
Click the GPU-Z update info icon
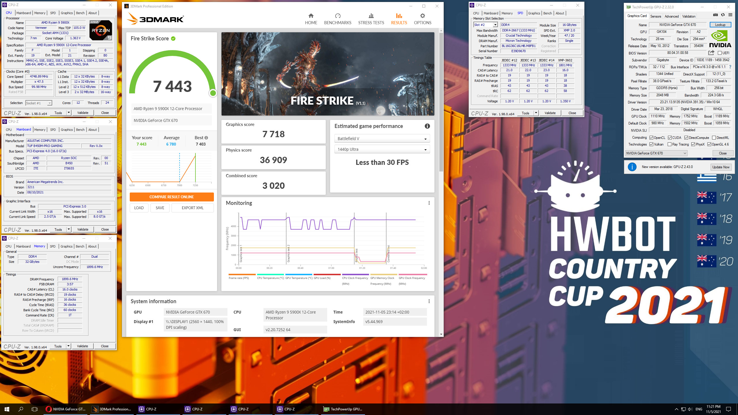tap(632, 167)
